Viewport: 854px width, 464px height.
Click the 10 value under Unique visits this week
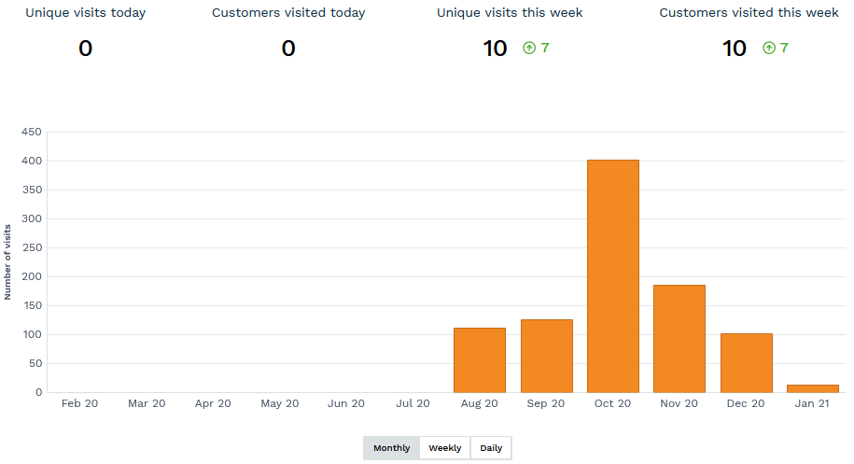pyautogui.click(x=495, y=49)
